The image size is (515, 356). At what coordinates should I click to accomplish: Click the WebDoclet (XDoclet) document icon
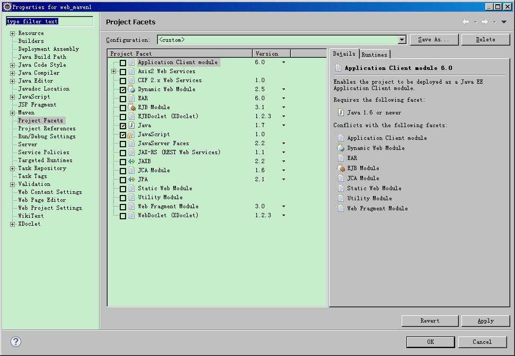pyautogui.click(x=131, y=215)
